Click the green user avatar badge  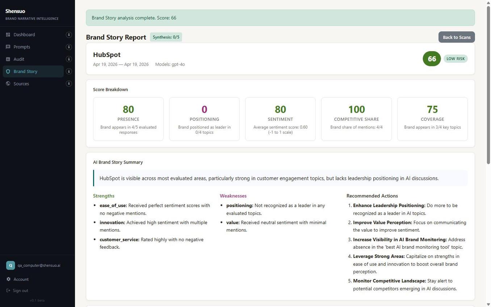[10, 265]
